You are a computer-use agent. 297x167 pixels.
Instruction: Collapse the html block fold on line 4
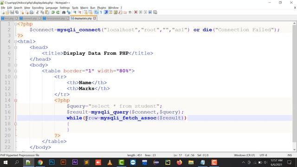tap(16, 41)
